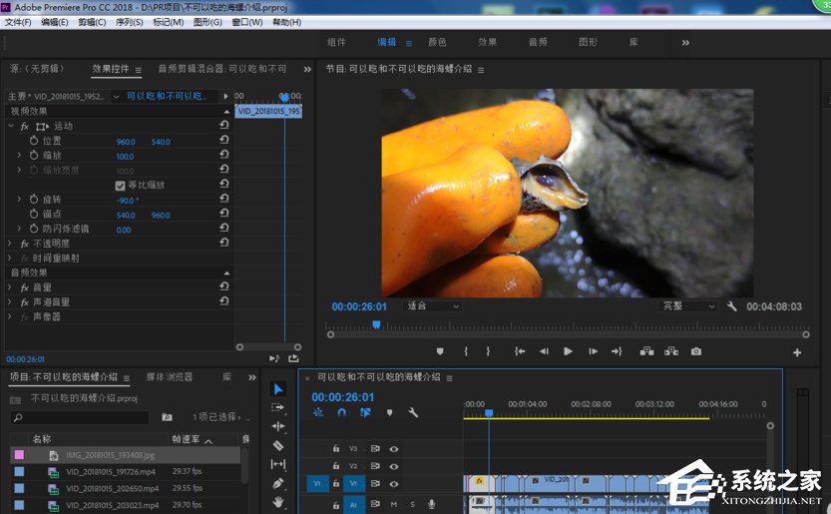The width and height of the screenshot is (831, 514).
Task: Select the Pen tool in the tools panel
Action: (278, 483)
